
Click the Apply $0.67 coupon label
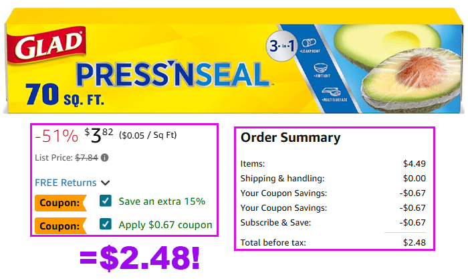[x=165, y=225]
